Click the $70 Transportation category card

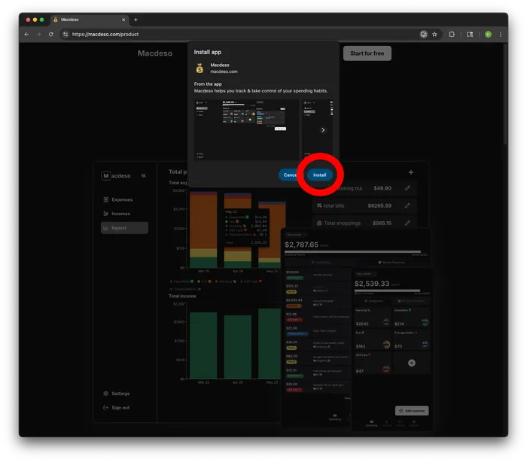pyautogui.click(x=411, y=340)
